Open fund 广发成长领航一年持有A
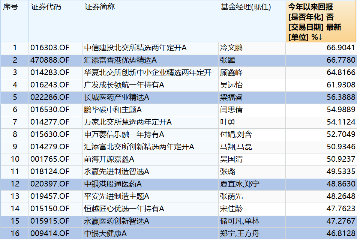357x239 pixels. point(124,85)
